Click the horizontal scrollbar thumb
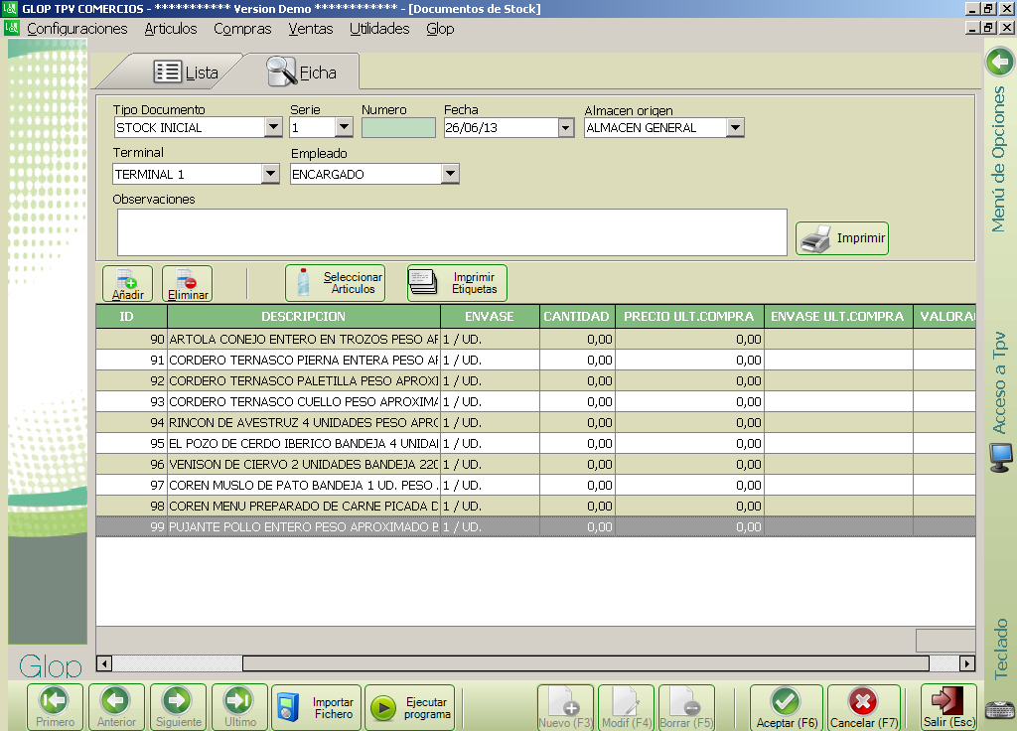 (586, 662)
